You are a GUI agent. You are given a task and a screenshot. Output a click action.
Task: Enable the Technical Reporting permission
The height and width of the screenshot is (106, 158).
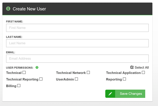[x=41, y=79]
